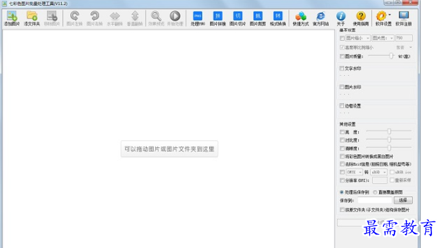The width and height of the screenshot is (441, 248).
Task: Click the contrast slider handle
Action: click(x=389, y=140)
